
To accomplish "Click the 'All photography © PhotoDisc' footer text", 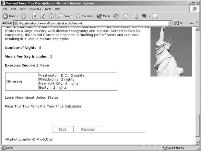I will pyautogui.click(x=29, y=139).
